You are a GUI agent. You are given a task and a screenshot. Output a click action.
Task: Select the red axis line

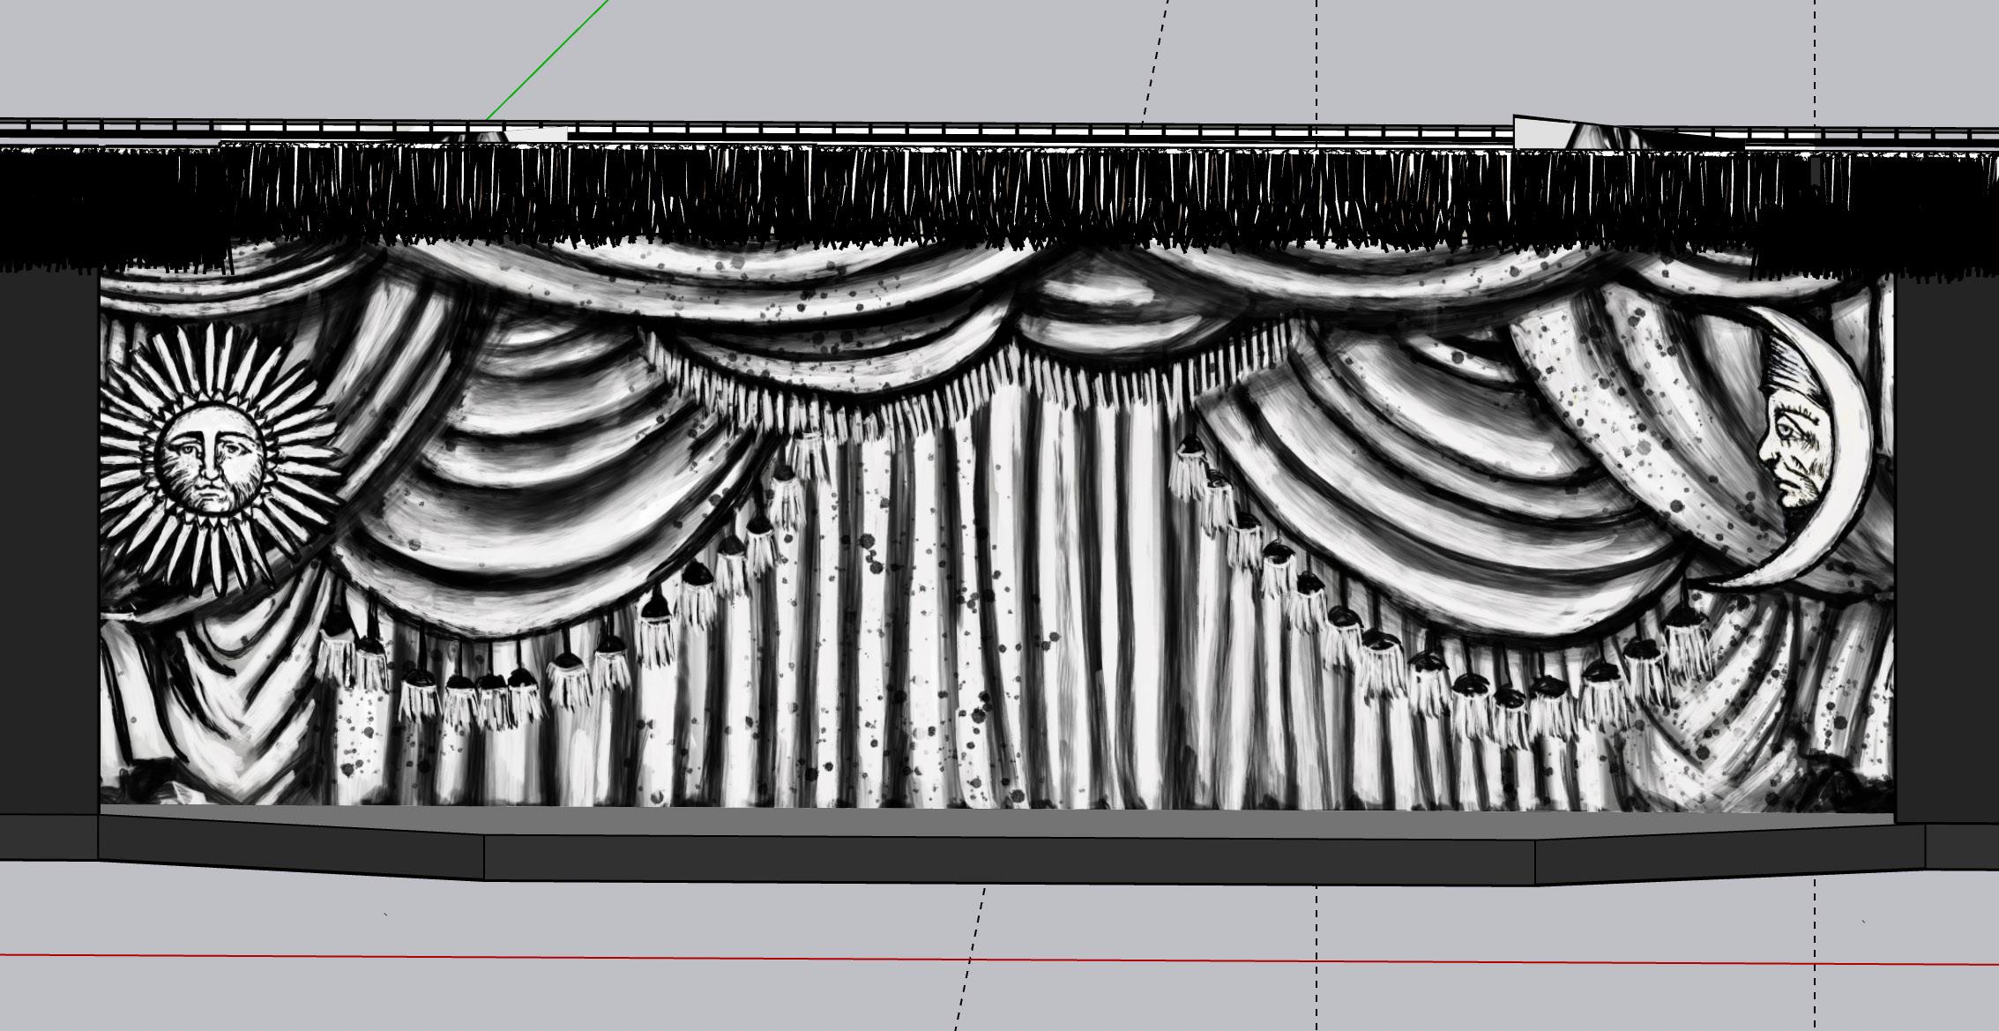click(x=529, y=957)
